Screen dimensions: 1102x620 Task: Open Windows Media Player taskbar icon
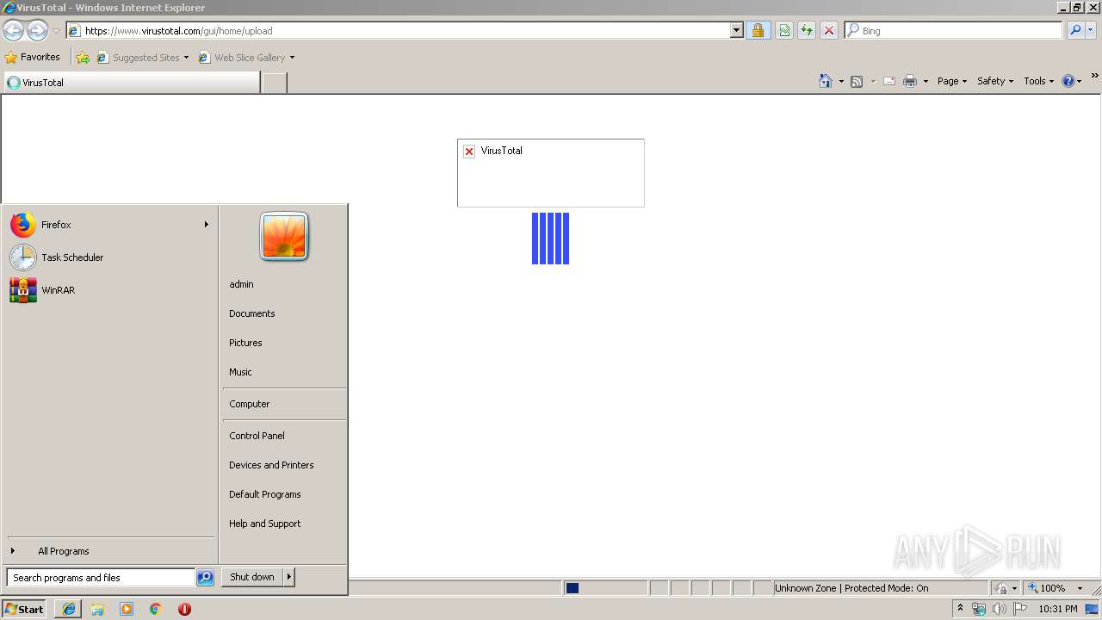(x=127, y=609)
